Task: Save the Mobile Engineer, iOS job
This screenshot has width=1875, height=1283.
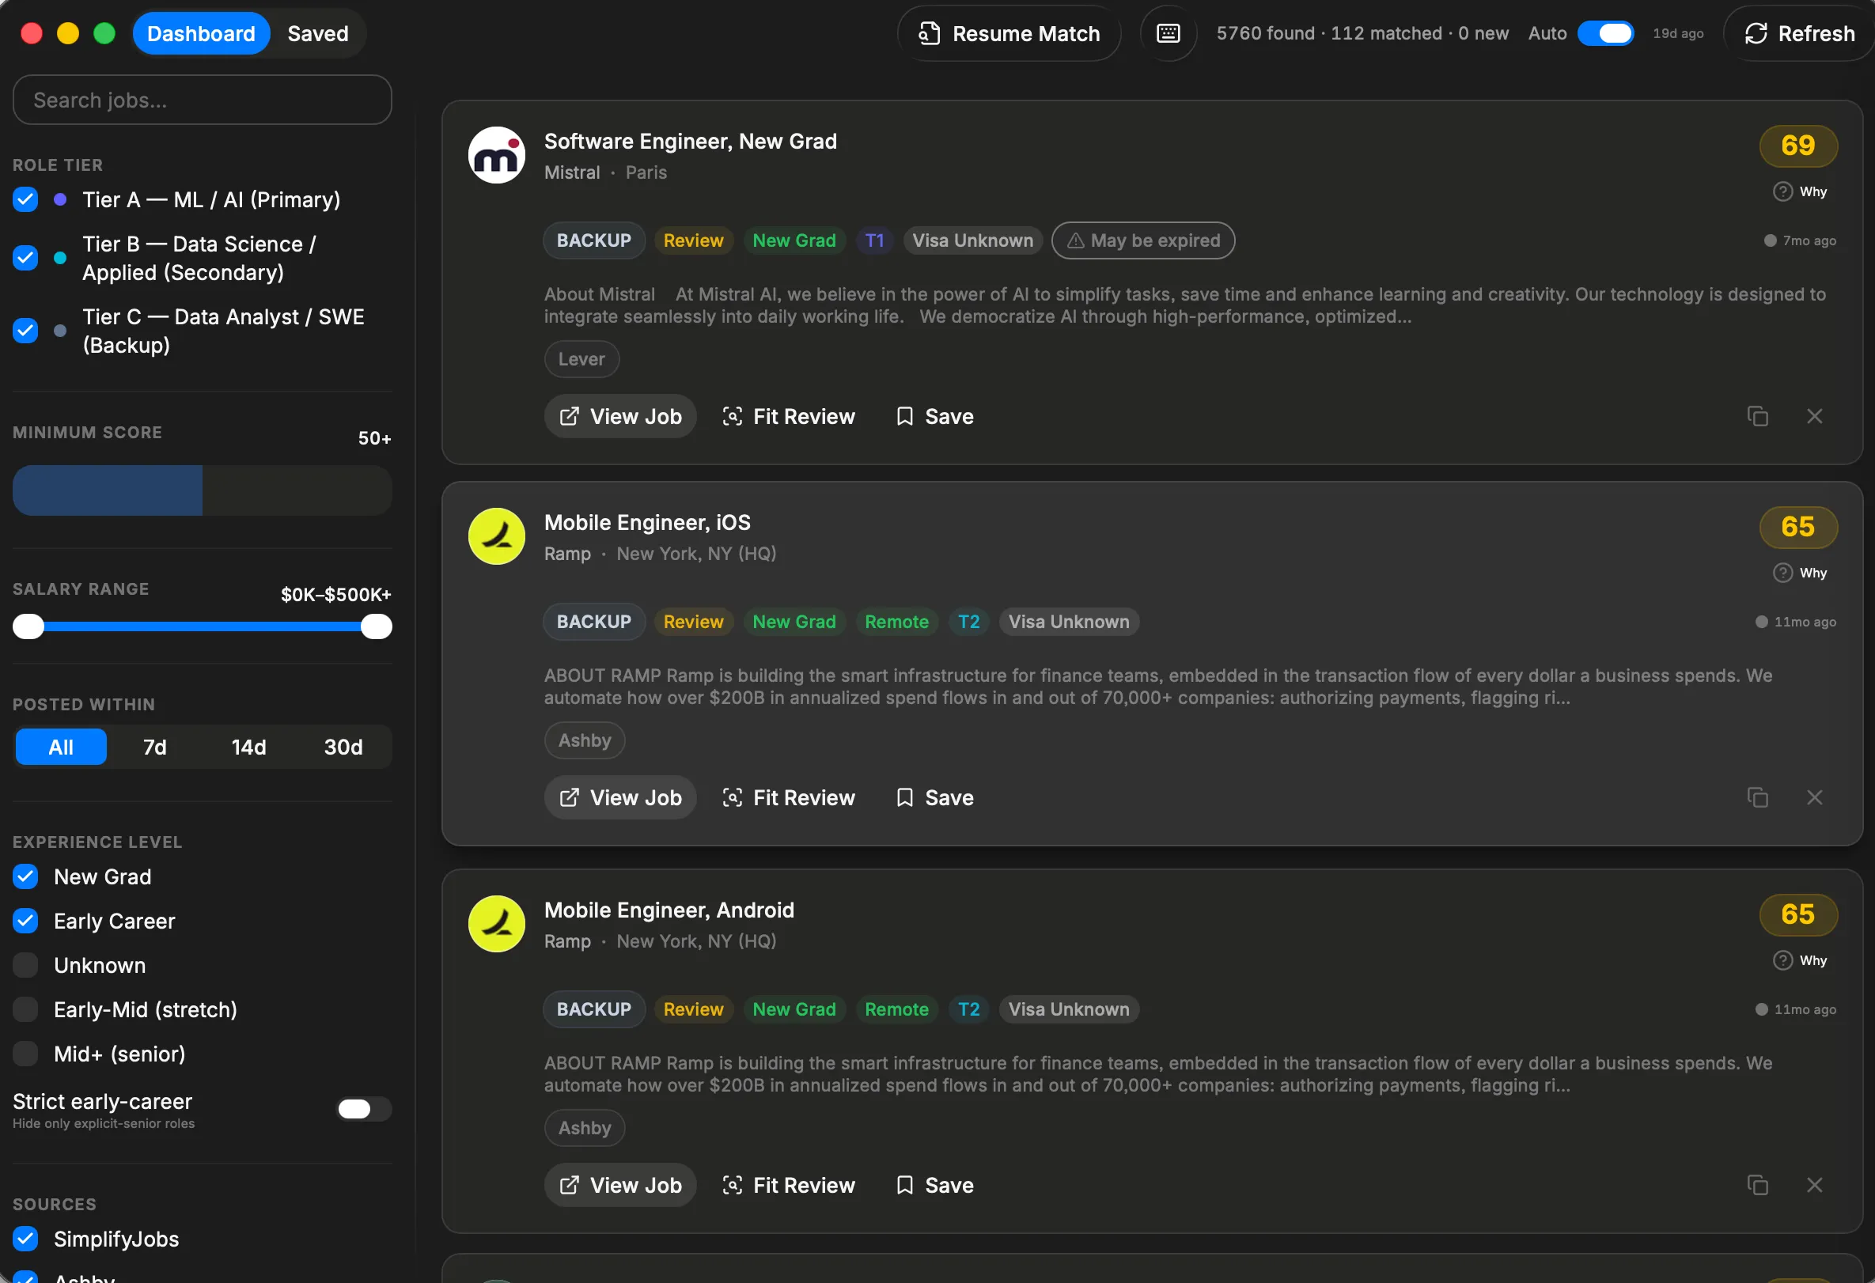Action: [935, 797]
